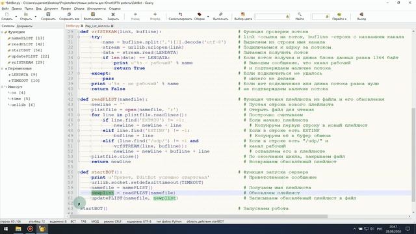
Task: Select the time [5] import entry
Action: [21, 99]
